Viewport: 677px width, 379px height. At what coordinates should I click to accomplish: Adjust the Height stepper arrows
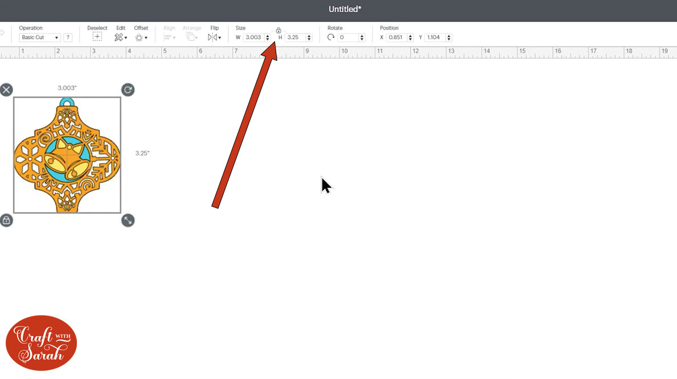click(x=309, y=38)
